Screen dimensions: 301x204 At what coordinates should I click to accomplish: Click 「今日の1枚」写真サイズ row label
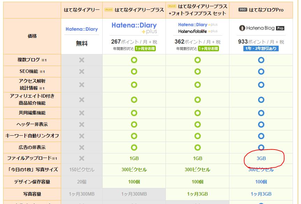32,170
